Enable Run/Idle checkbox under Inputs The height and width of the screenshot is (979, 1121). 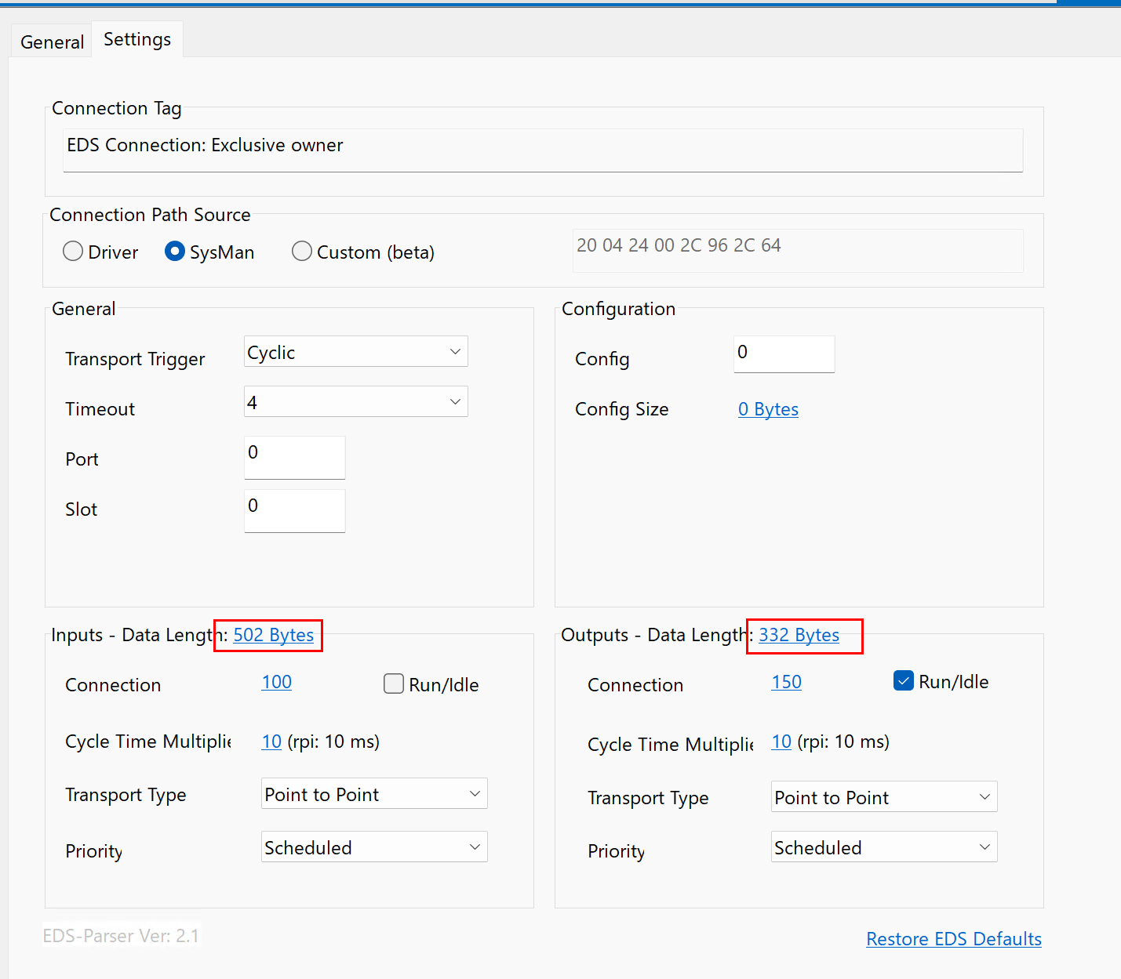(x=394, y=684)
